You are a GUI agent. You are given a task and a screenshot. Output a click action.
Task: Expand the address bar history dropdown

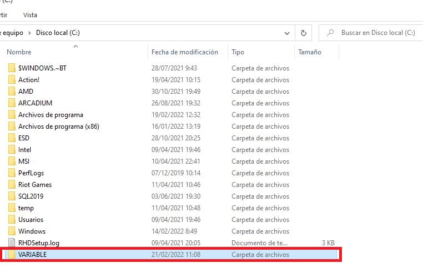coord(287,33)
